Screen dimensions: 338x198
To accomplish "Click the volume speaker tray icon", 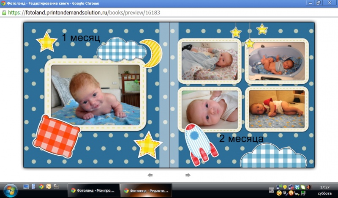I will 309,187.
